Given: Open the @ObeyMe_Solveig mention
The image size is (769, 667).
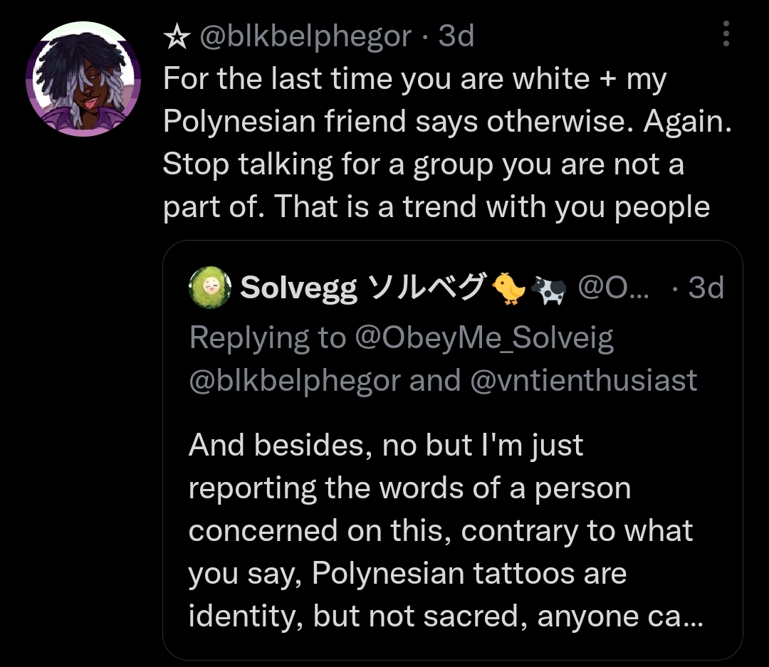Looking at the screenshot, I should click(x=483, y=338).
